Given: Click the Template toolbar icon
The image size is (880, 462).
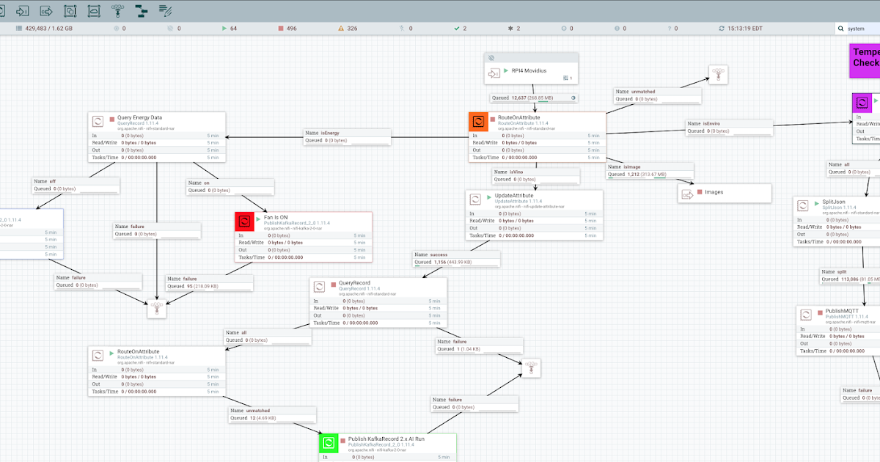Looking at the screenshot, I should (x=141, y=10).
